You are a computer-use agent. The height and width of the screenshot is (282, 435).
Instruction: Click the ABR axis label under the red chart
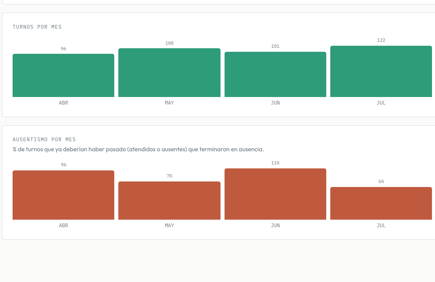63,225
